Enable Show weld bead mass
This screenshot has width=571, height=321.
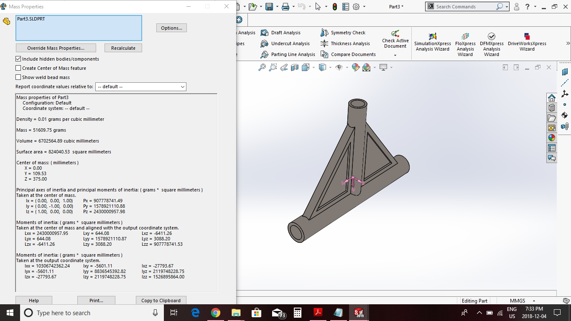click(18, 77)
